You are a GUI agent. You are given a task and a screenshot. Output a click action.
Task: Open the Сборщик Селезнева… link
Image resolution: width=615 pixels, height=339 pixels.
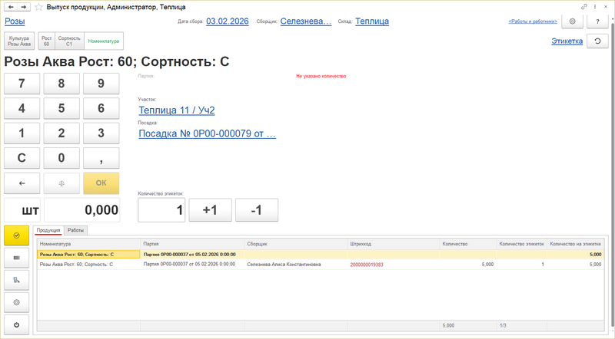tap(306, 21)
